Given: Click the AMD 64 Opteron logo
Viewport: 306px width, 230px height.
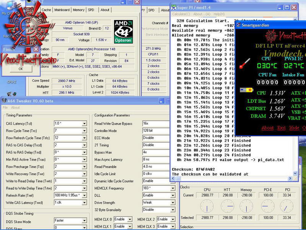Looking at the screenshot, I should (x=123, y=32).
